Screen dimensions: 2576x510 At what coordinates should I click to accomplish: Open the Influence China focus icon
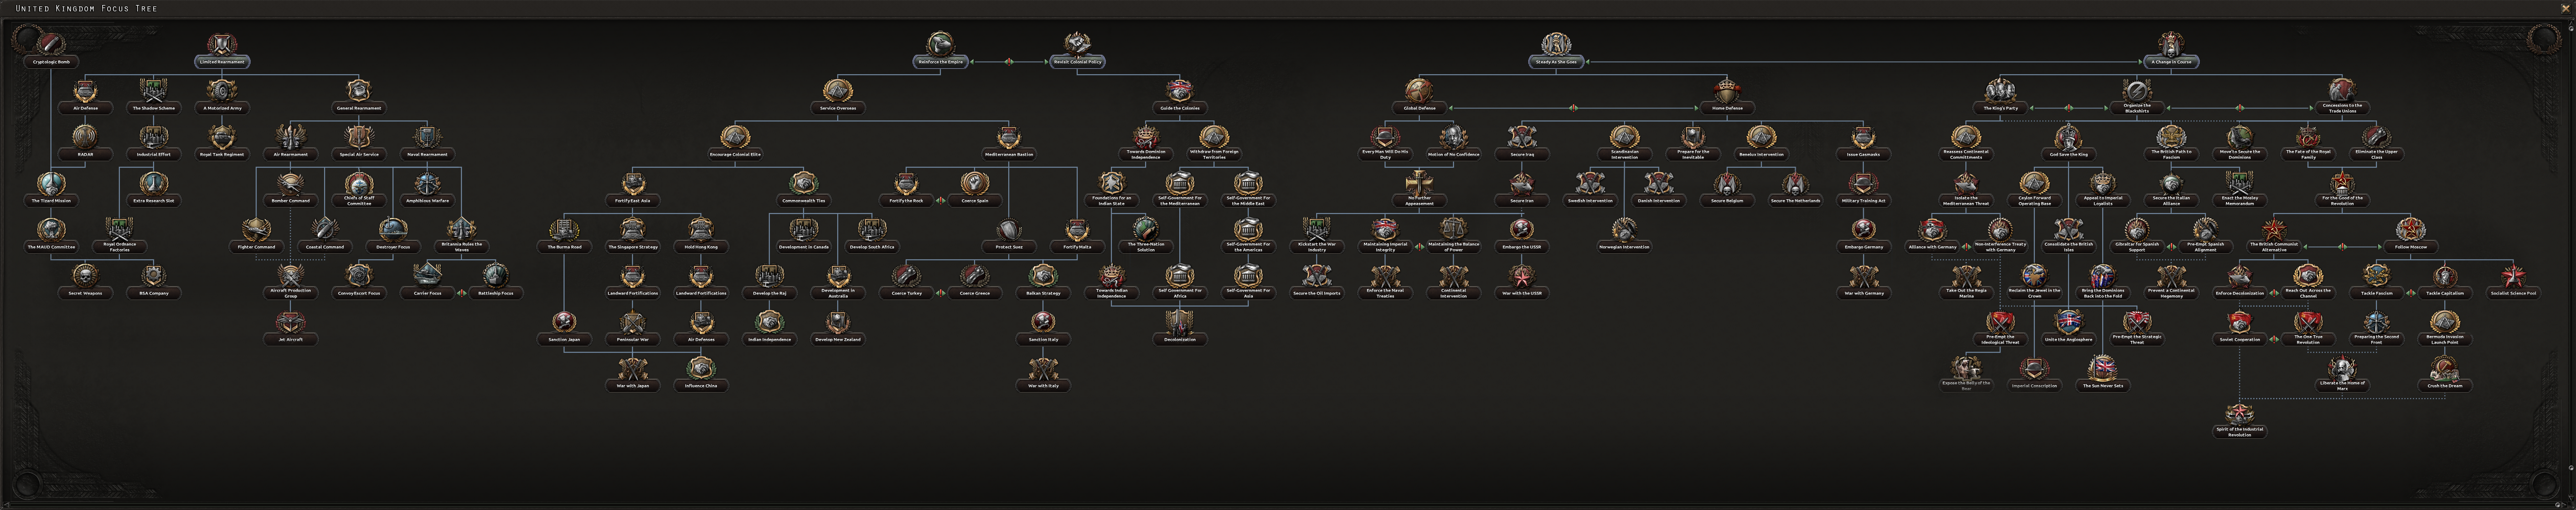tap(701, 367)
